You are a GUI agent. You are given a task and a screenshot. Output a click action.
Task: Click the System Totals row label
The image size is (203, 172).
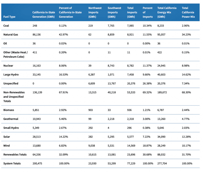12,164
